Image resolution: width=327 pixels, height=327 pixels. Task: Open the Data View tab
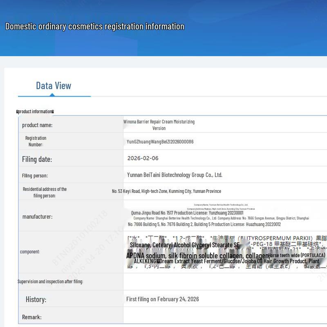point(54,86)
